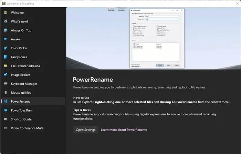Image resolution: width=241 pixels, height=154 pixels.
Task: Click the Always On Top icon
Action: tap(6, 30)
